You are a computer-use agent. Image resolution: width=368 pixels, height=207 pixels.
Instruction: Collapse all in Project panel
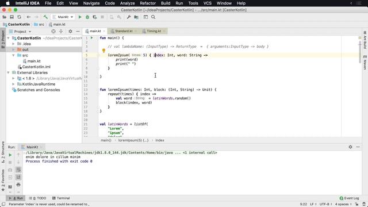click(61, 32)
